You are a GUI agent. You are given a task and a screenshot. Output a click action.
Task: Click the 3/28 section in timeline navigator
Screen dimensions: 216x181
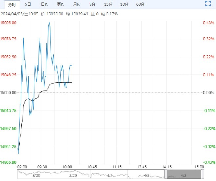[x=36, y=175]
